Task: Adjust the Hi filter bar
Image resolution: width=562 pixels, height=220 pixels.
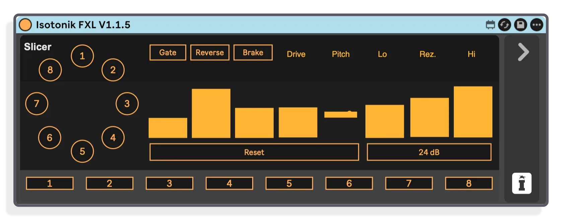Action: pyautogui.click(x=473, y=112)
